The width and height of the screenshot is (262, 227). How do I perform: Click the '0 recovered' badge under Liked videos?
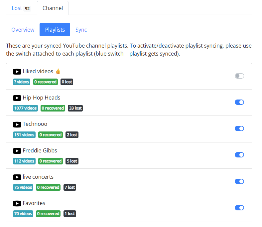(x=46, y=82)
